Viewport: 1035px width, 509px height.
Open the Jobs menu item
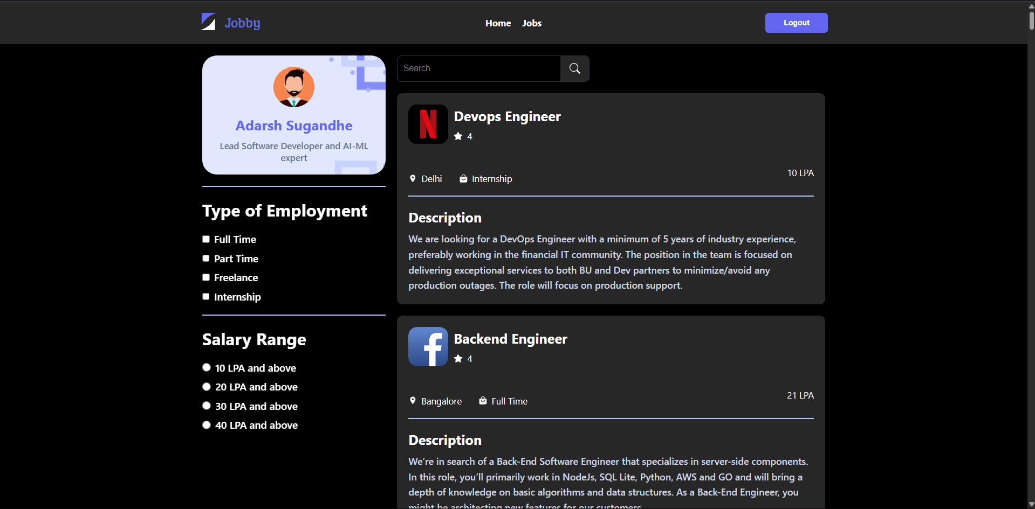coord(531,23)
